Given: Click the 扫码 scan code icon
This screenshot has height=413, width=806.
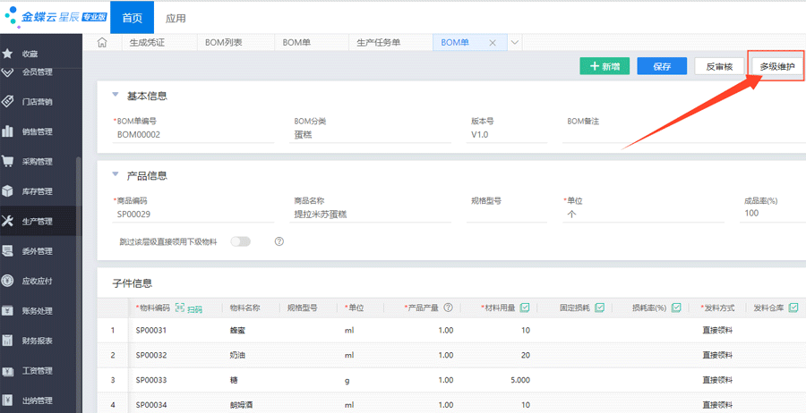Looking at the screenshot, I should click(x=180, y=308).
